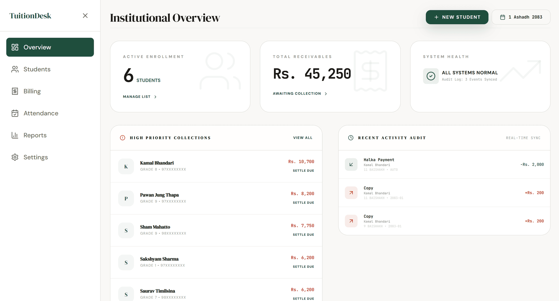Click the calendar icon beside Ashadh date
The image size is (559, 301).
click(503, 17)
